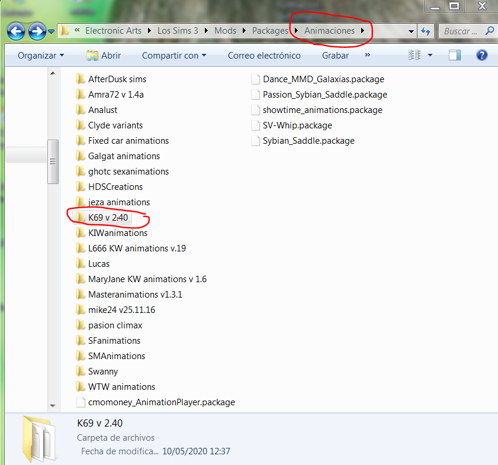498x465 pixels.
Task: Click the large folder thumbnail in details pane
Action: click(x=38, y=439)
